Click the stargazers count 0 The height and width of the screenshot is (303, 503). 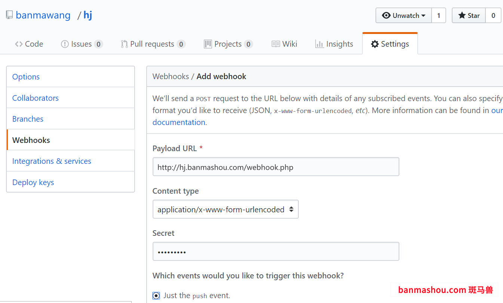click(493, 16)
